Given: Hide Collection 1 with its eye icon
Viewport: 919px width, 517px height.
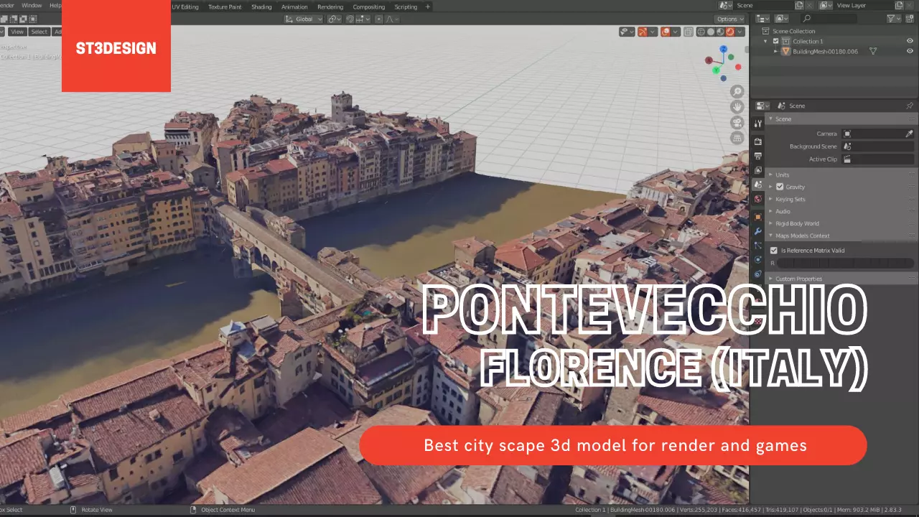Looking at the screenshot, I should click(910, 41).
